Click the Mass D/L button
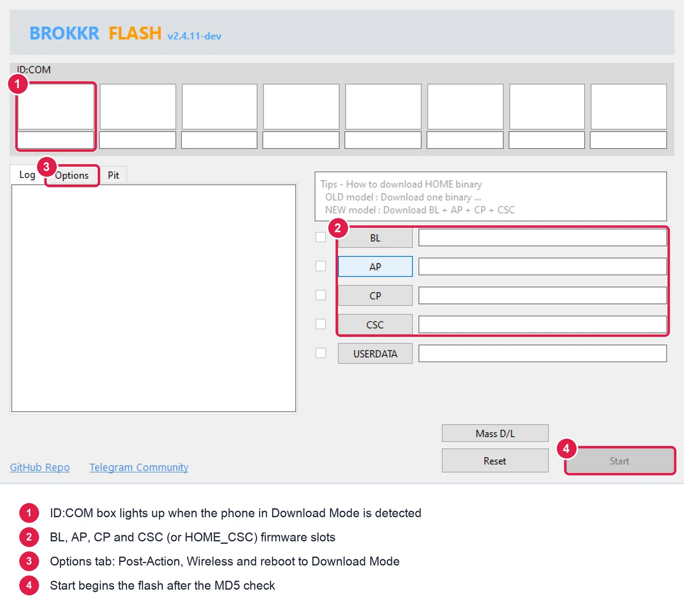 (495, 434)
